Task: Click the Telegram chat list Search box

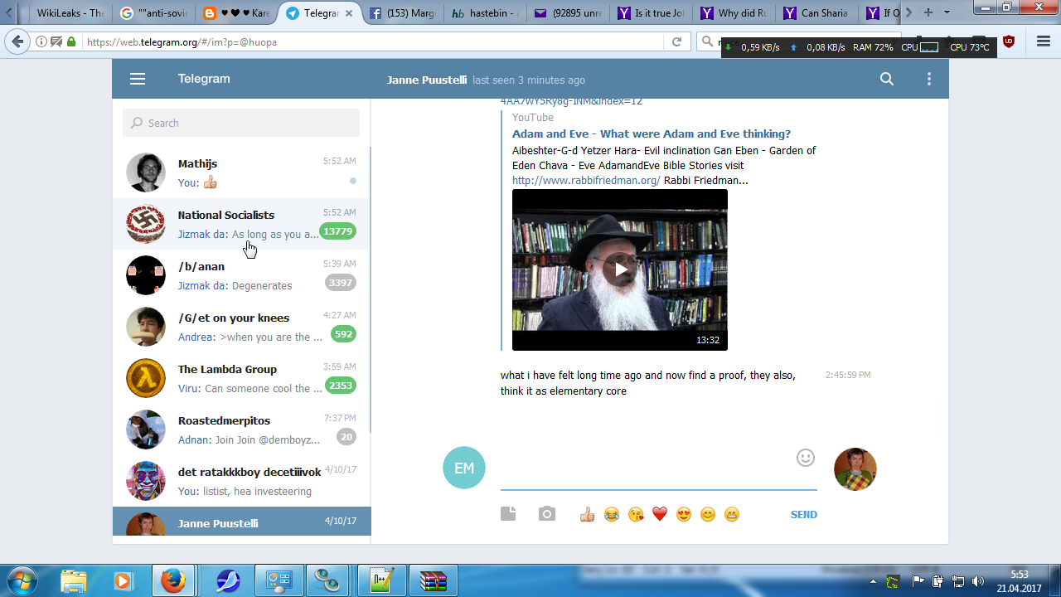Action: pyautogui.click(x=241, y=123)
